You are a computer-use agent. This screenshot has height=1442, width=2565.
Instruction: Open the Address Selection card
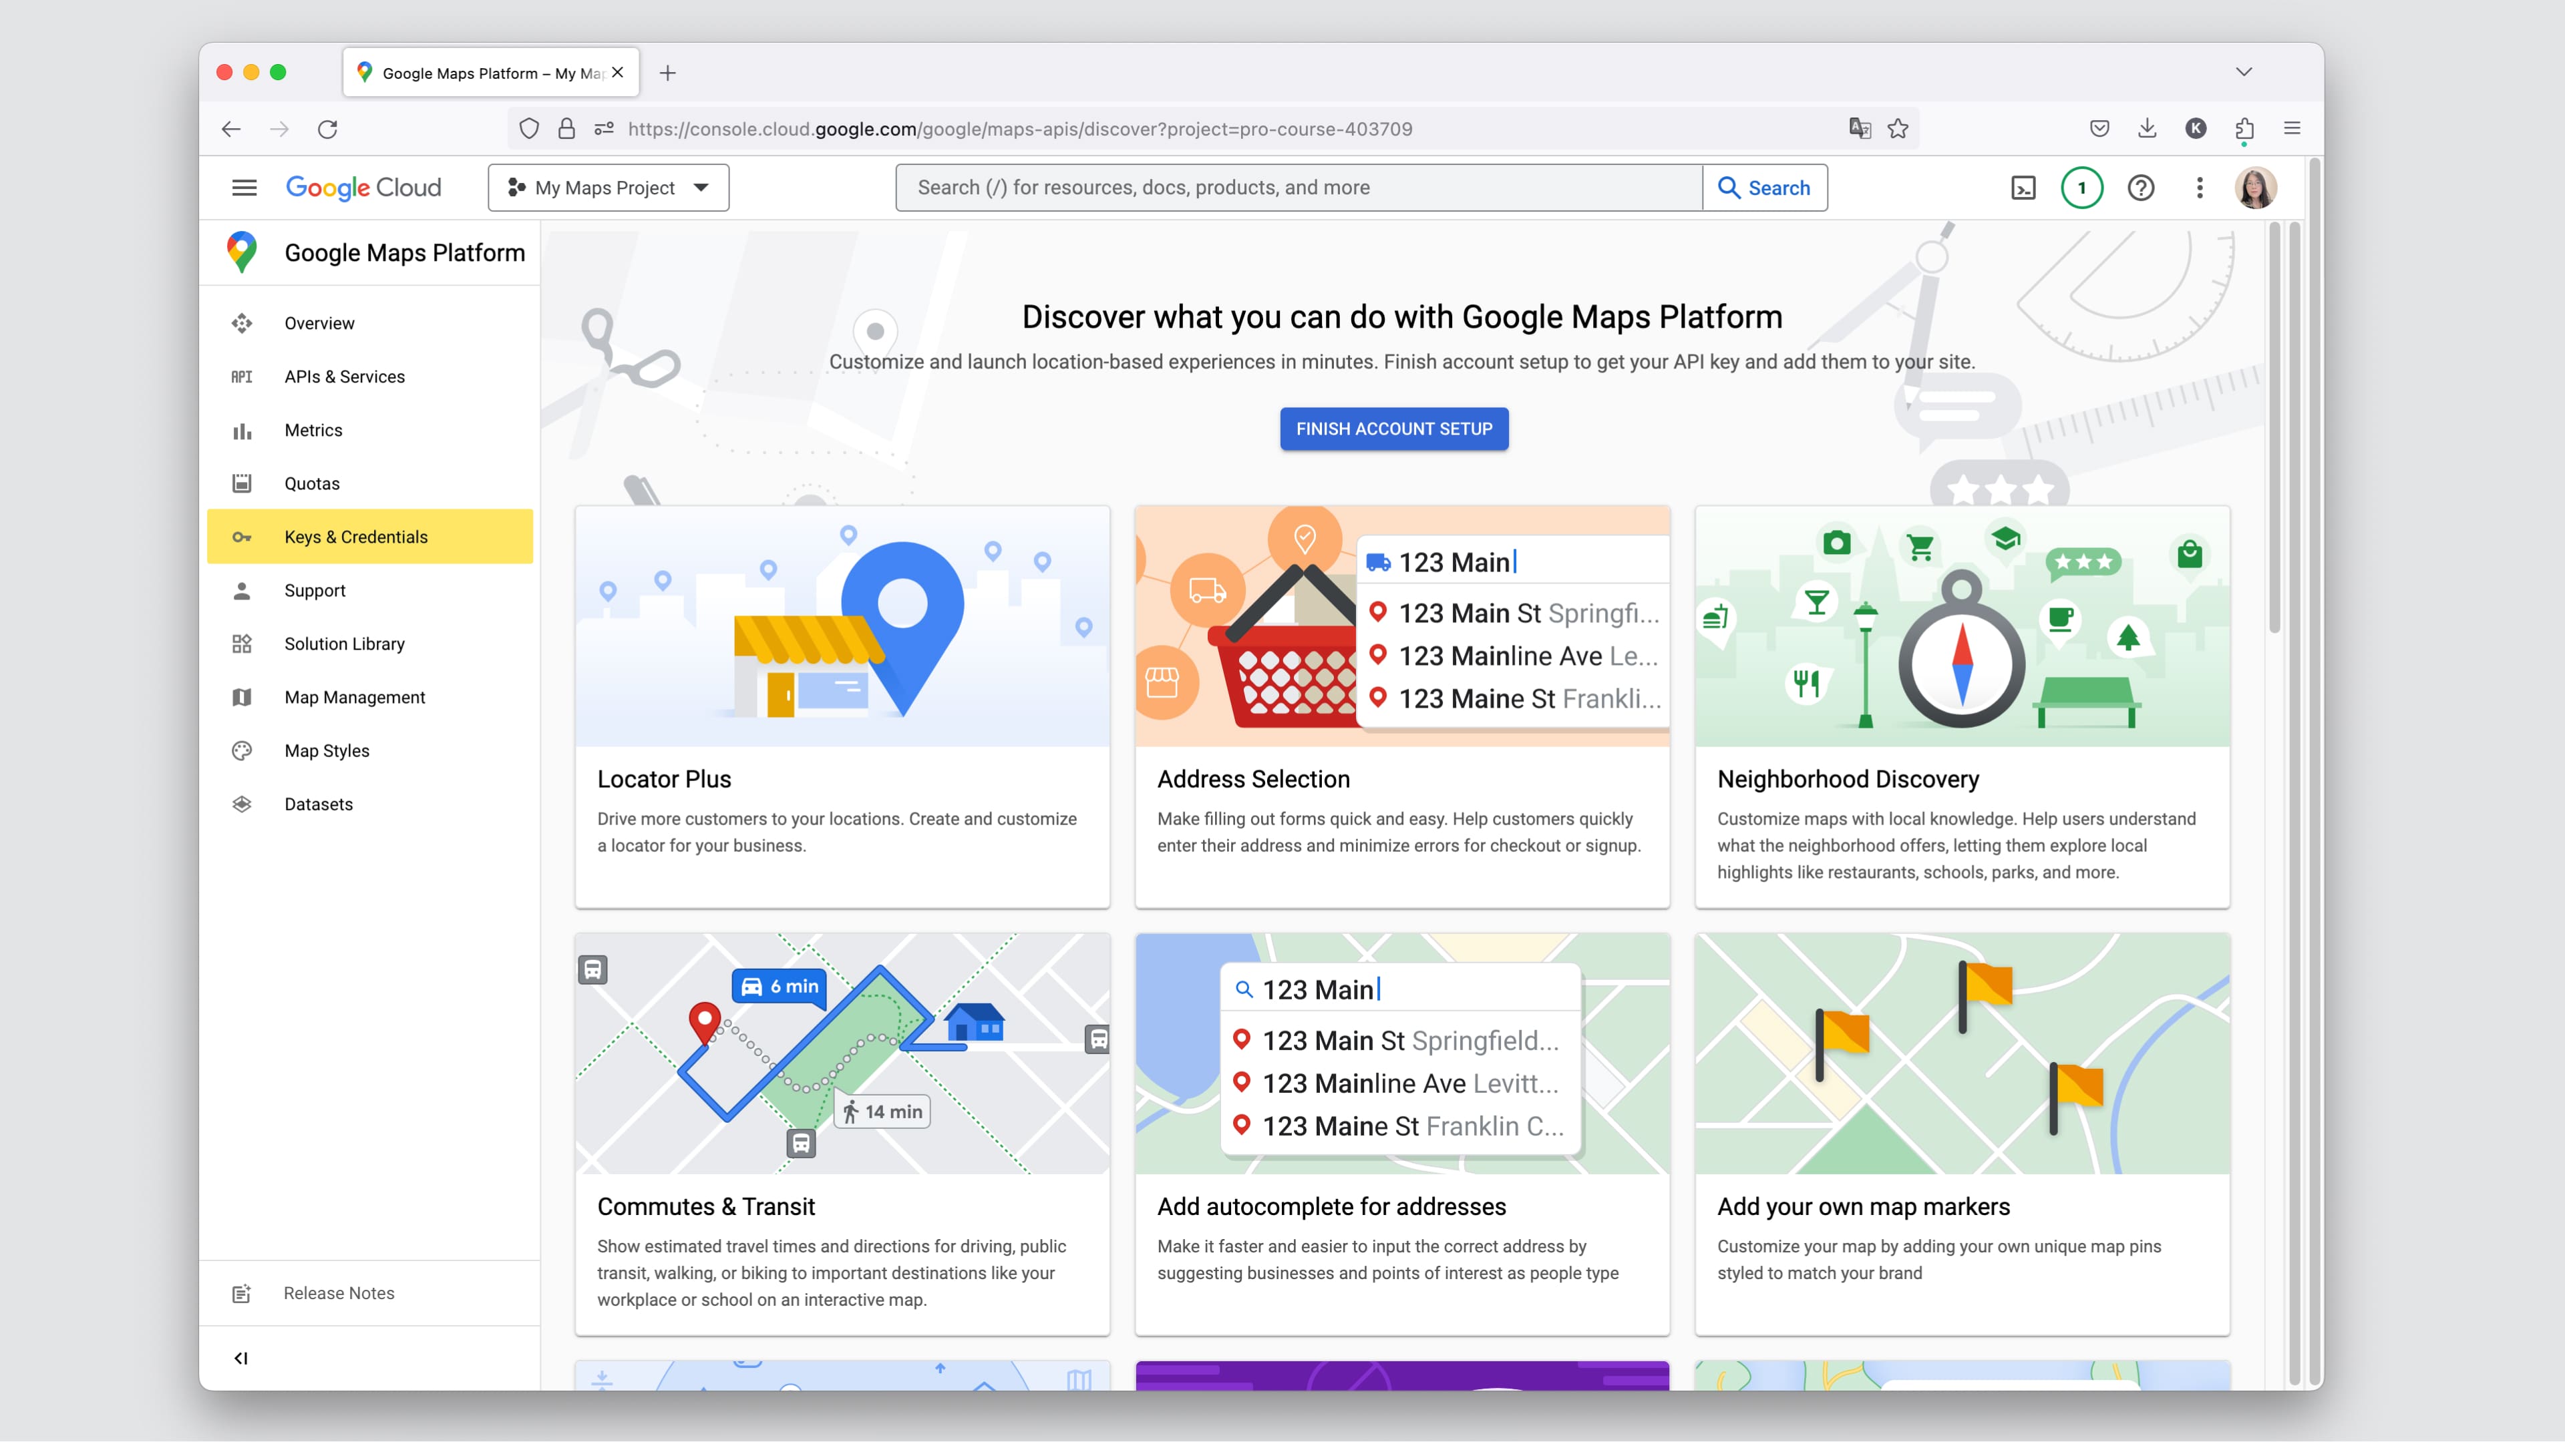(x=1402, y=706)
